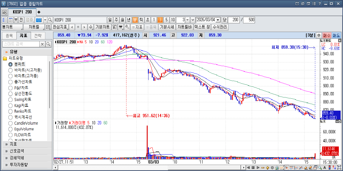The image size is (343, 171).
Task: Click the 수식관리 button
Action: [x=220, y=27]
